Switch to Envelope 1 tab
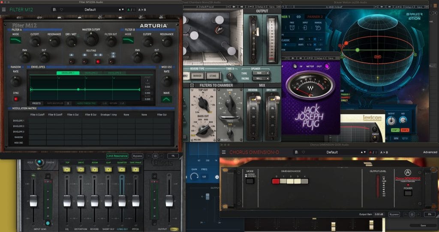 (x=68, y=73)
